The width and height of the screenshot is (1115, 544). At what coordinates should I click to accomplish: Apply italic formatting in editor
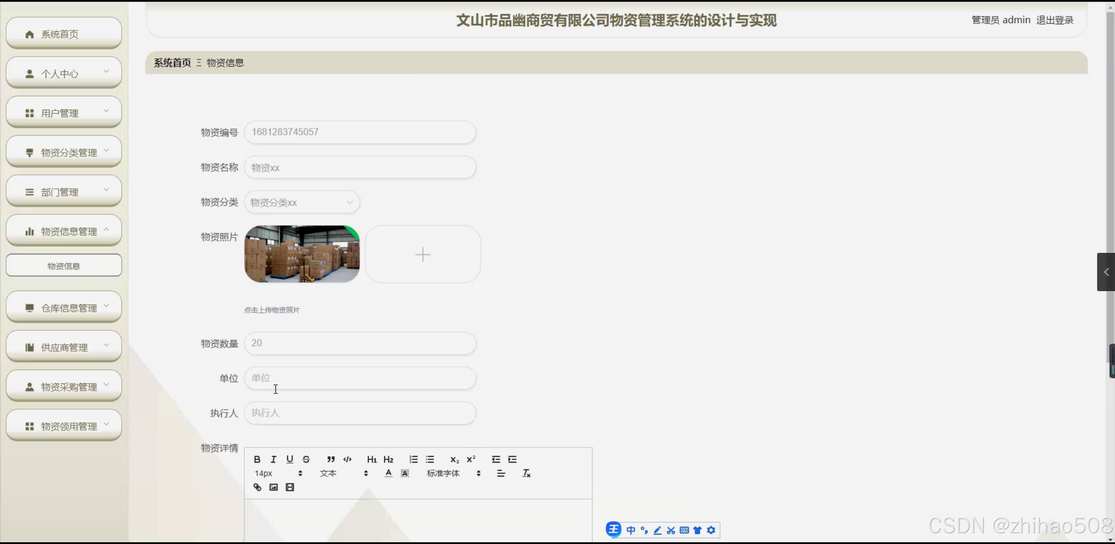tap(273, 459)
